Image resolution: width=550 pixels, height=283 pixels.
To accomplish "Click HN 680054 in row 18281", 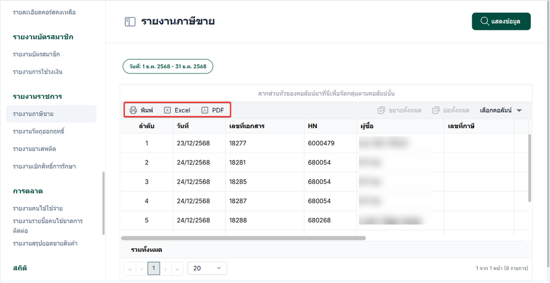I will (x=319, y=163).
